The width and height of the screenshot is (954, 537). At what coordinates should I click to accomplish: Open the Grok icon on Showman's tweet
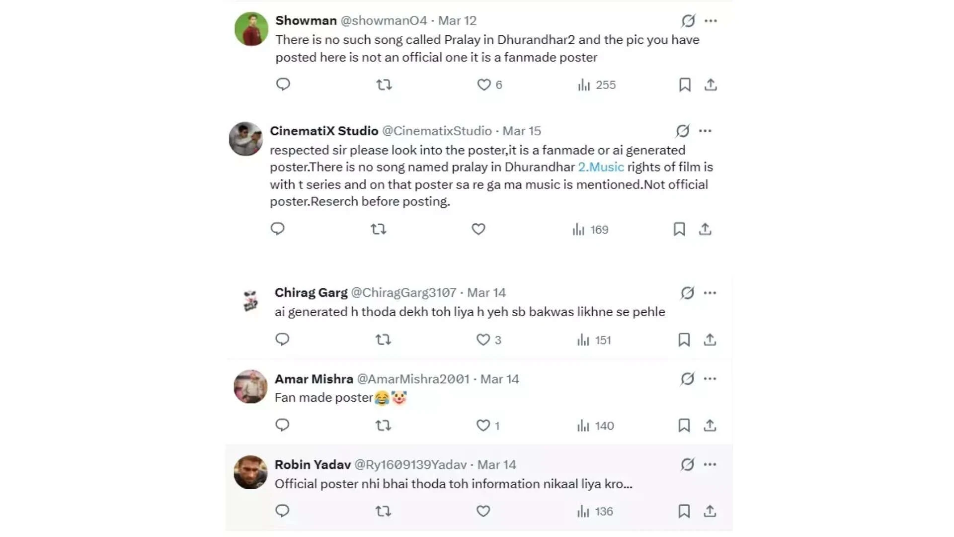click(688, 21)
